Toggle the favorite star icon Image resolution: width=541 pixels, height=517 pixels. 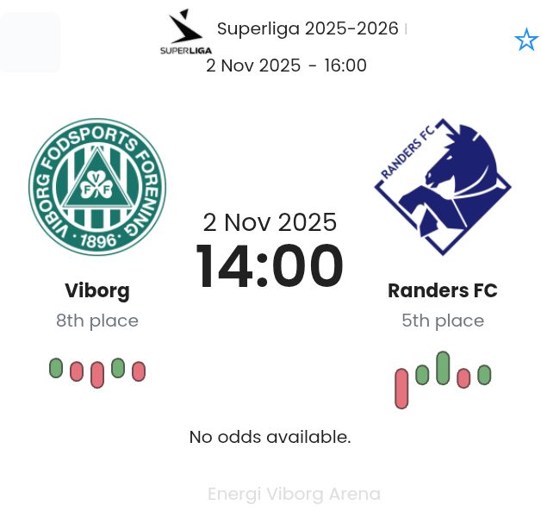coord(526,40)
